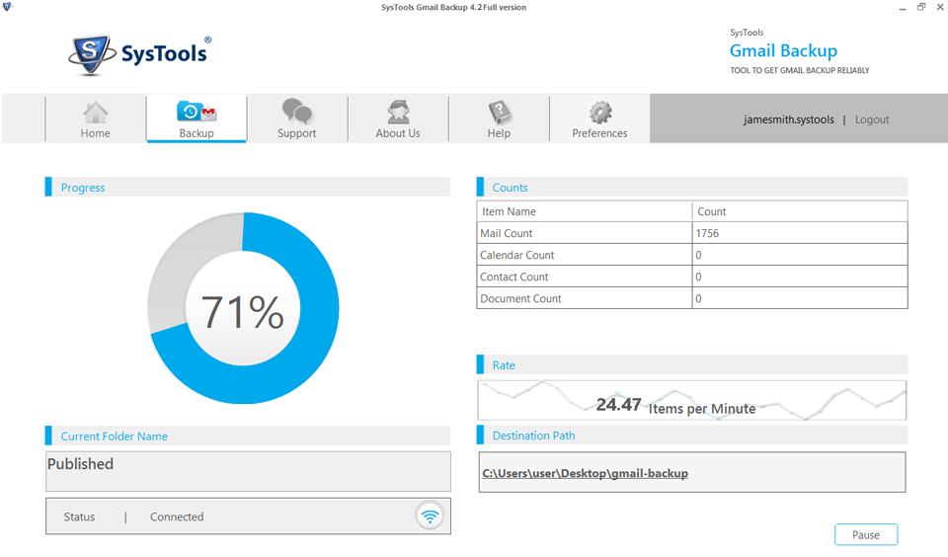Open the Support tab

pos(297,119)
